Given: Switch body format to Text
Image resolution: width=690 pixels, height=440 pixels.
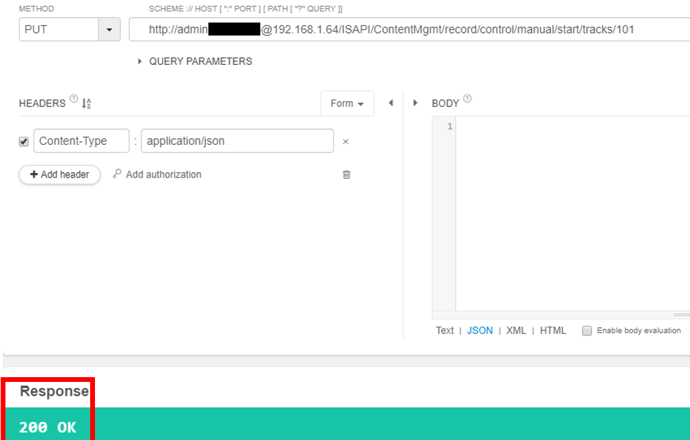Looking at the screenshot, I should [x=445, y=331].
